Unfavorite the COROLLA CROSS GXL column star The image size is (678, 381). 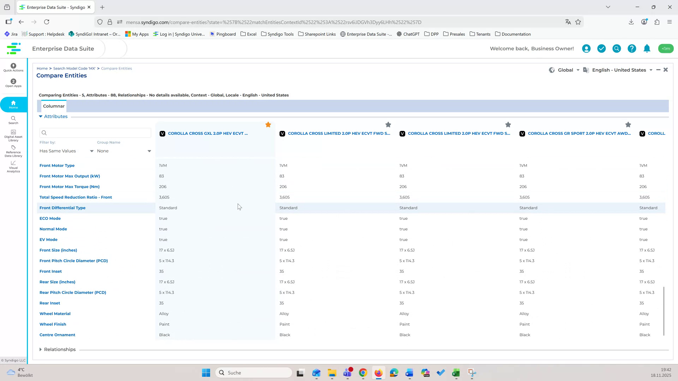[x=268, y=125]
